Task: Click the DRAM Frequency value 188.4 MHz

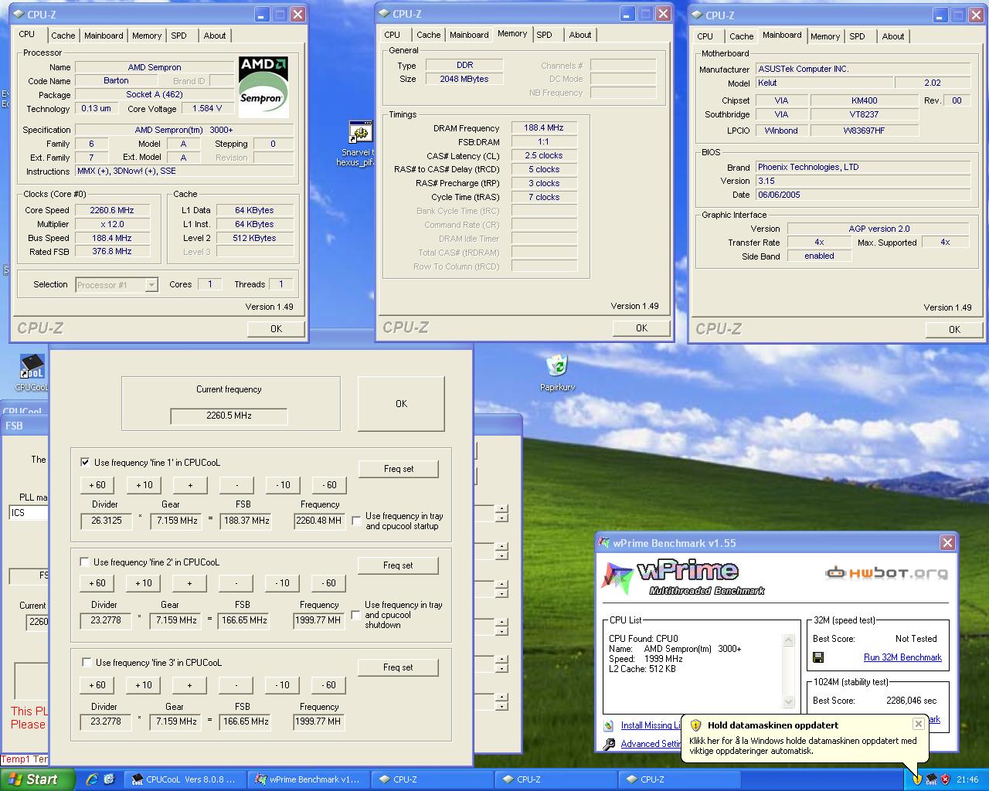Action: click(544, 128)
